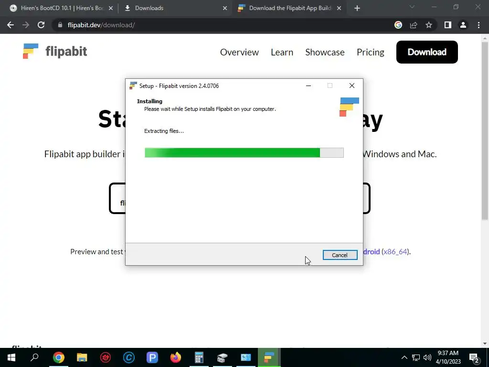
Task: Click the page vertical scrollbar
Action: 485,131
